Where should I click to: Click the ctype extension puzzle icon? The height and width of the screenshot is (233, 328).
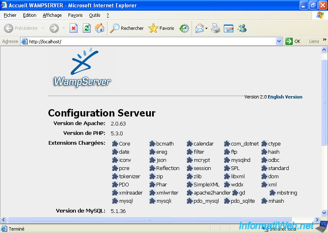point(264,143)
